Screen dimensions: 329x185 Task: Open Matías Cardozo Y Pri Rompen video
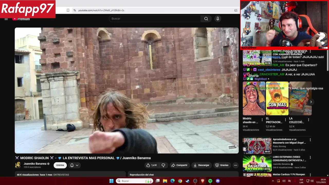[289, 174]
